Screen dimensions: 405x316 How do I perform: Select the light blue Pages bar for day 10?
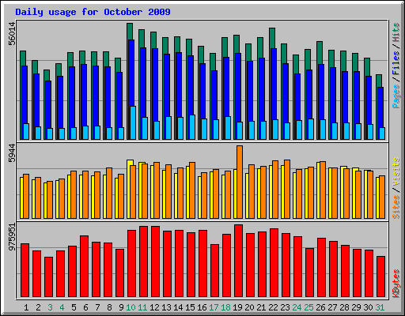(x=133, y=122)
